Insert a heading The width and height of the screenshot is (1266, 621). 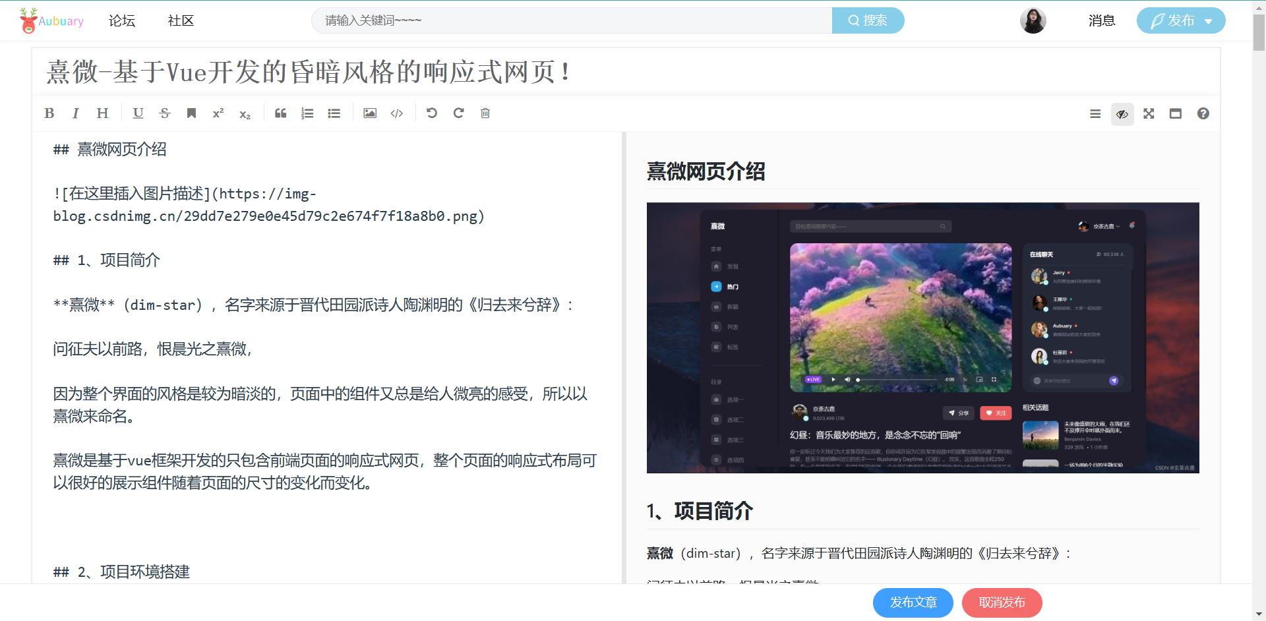pos(102,113)
